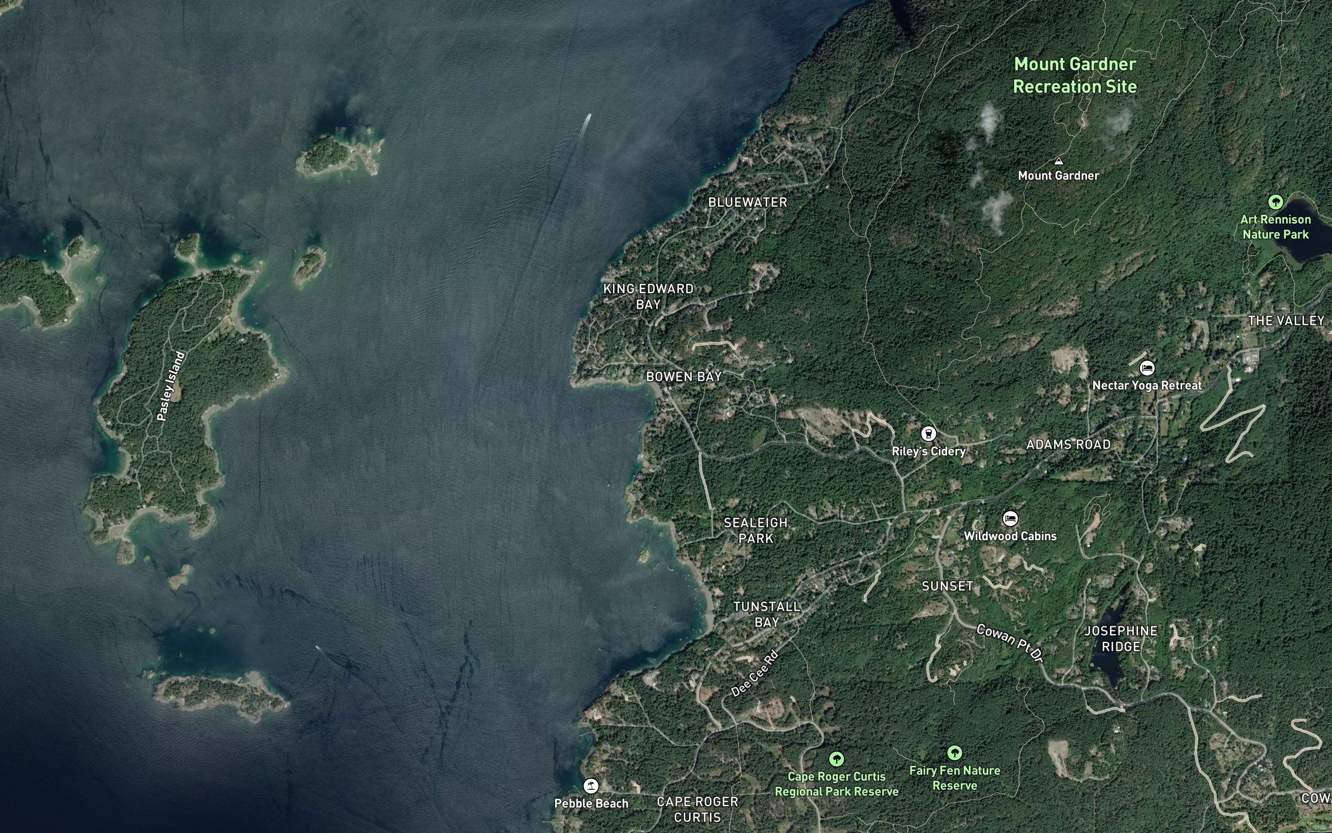Screen dimensions: 1332x833
Task: Click the Mount Gardner Recreation Site label
Action: click(1075, 75)
